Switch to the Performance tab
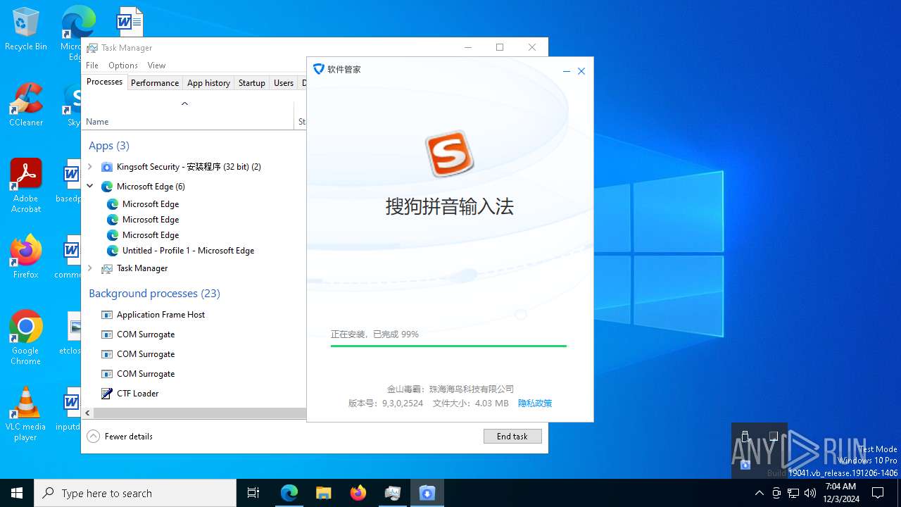Image resolution: width=901 pixels, height=507 pixels. coord(155,83)
